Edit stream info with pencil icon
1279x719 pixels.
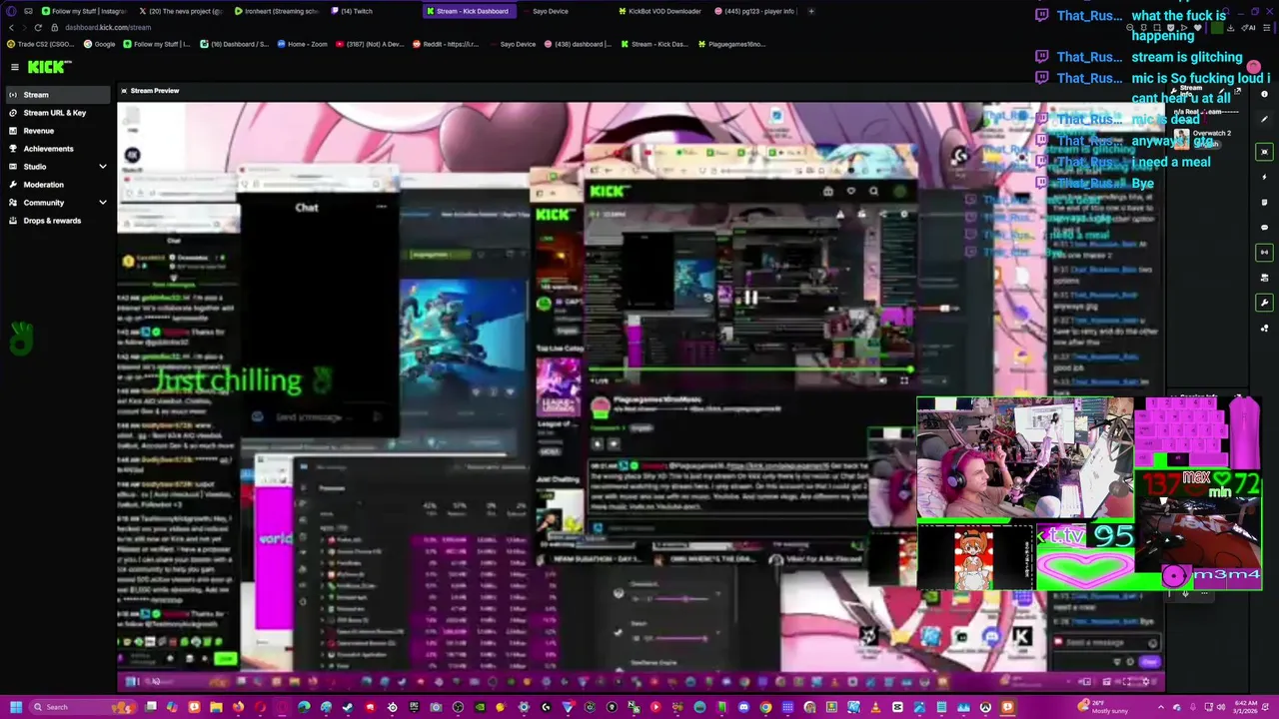(1222, 91)
